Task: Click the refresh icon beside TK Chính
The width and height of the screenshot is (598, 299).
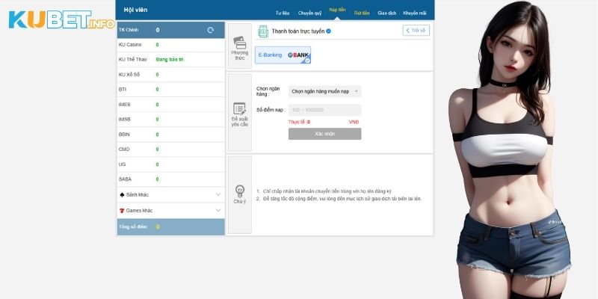Action: click(x=211, y=30)
